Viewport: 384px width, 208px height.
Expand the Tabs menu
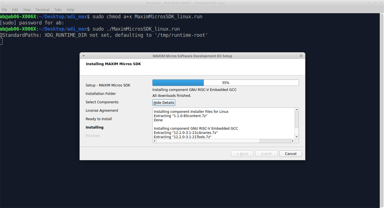58,10
